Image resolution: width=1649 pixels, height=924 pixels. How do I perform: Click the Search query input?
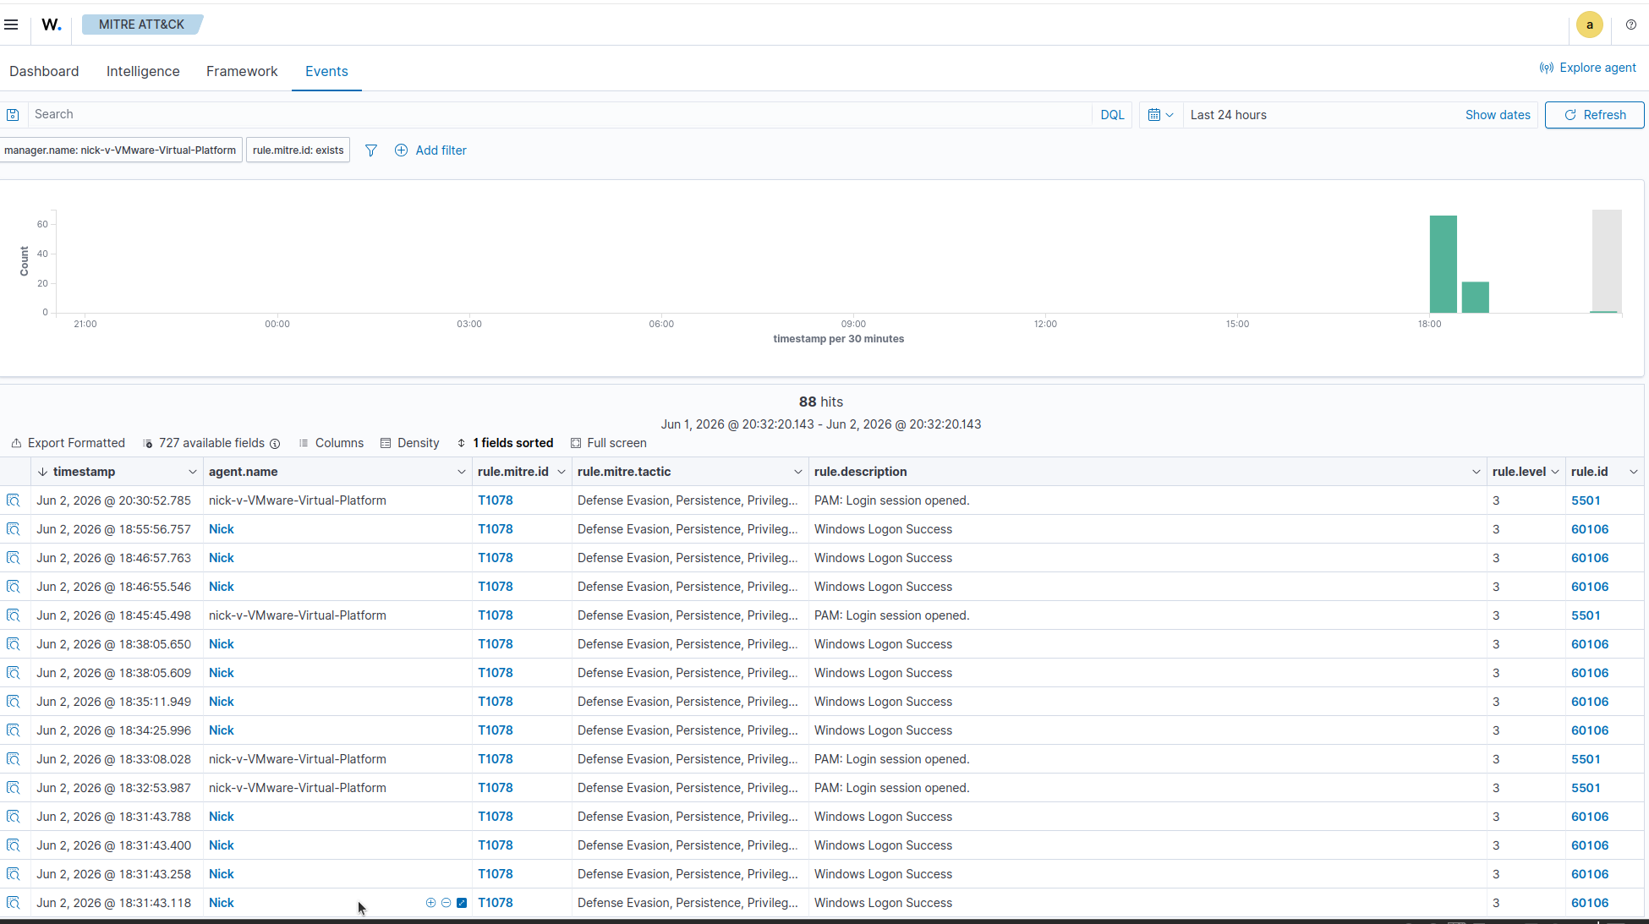(558, 115)
